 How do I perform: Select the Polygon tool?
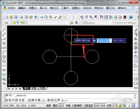point(4,43)
